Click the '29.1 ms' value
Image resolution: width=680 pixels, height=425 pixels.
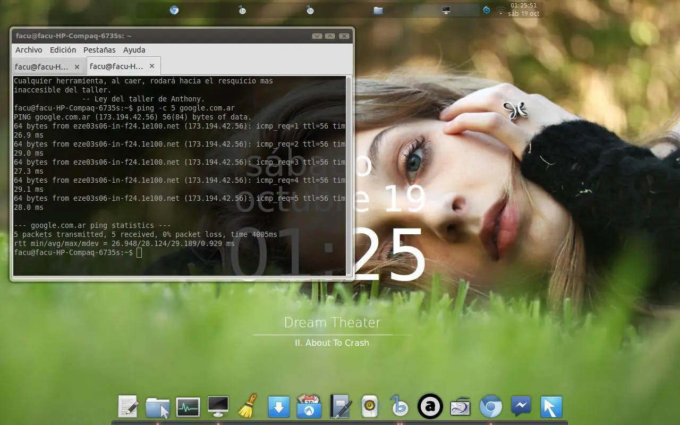pos(29,189)
